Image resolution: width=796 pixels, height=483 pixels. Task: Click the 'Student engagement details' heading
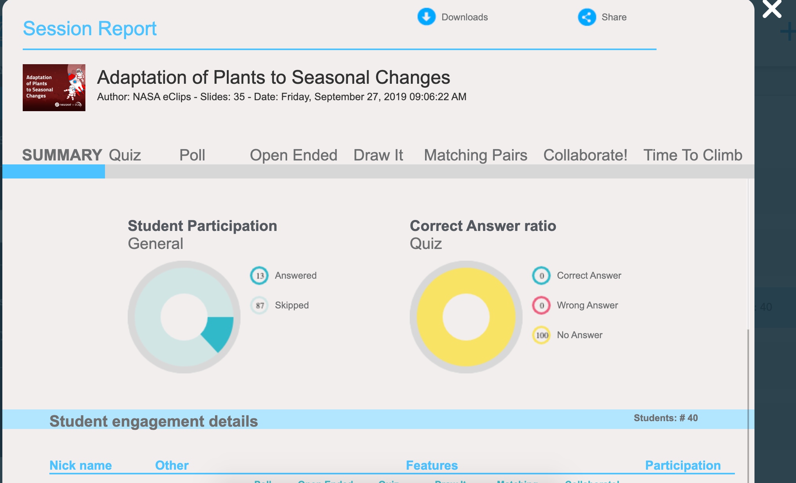[x=154, y=421]
